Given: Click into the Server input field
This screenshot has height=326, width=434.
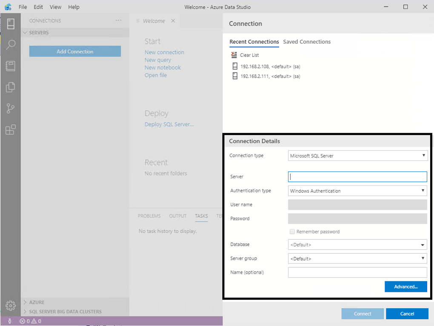Looking at the screenshot, I should point(357,177).
